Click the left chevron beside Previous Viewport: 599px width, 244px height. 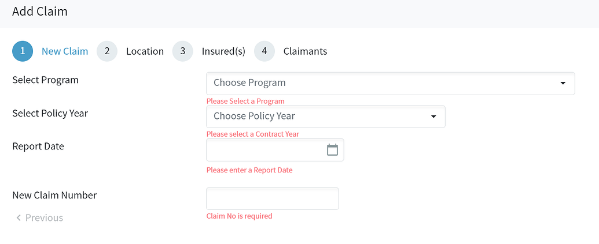click(19, 217)
